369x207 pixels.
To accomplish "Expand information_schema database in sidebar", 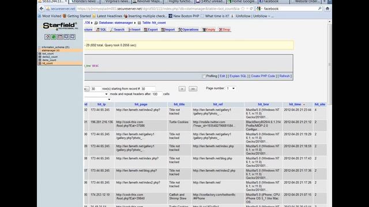I will click(40, 47).
